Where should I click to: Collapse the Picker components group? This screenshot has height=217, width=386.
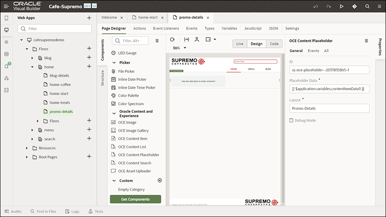[114, 63]
